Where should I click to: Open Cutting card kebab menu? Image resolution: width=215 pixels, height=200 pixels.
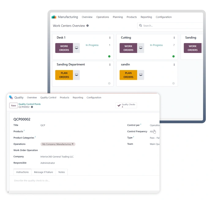coord(174,38)
